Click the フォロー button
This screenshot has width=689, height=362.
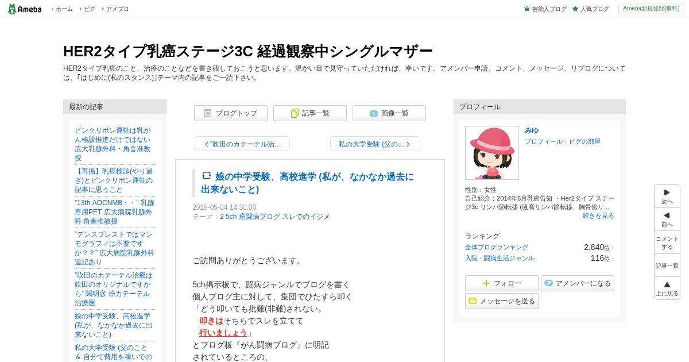pos(502,283)
